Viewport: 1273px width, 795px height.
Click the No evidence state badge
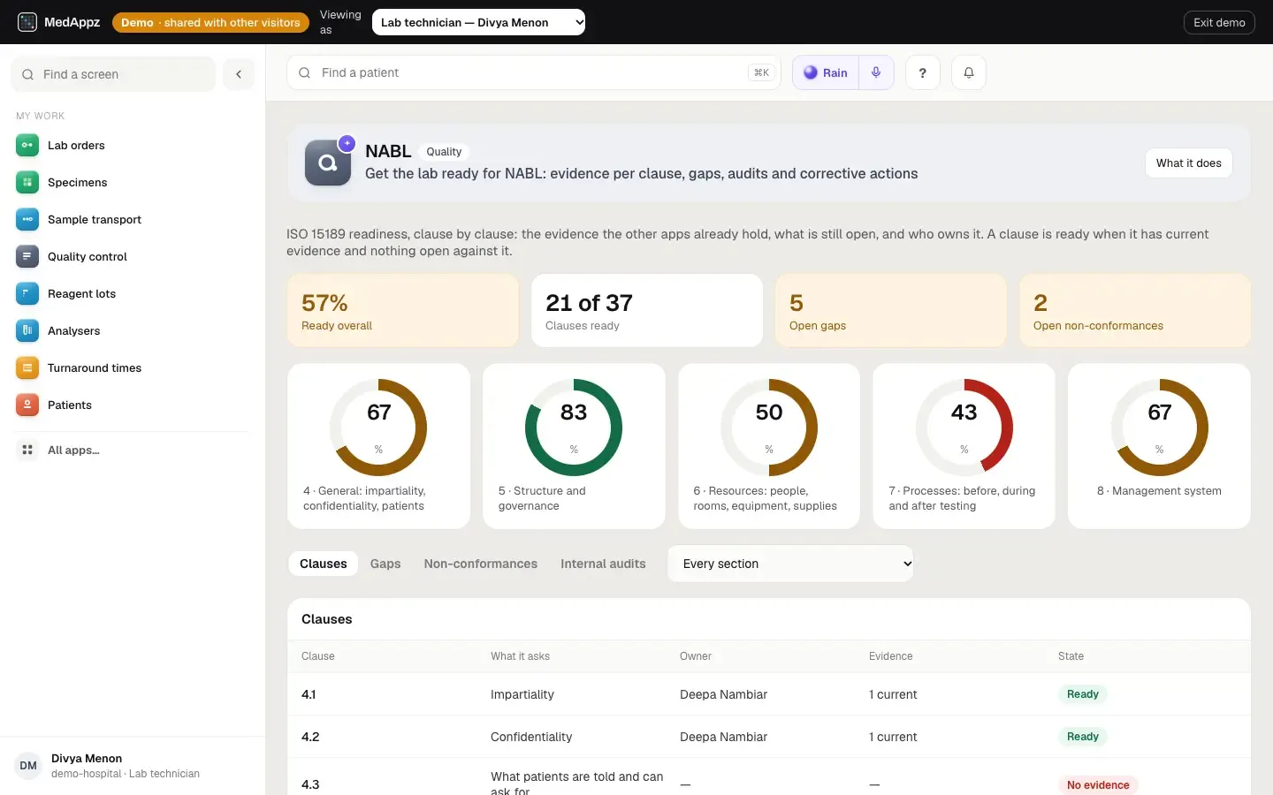tap(1098, 784)
